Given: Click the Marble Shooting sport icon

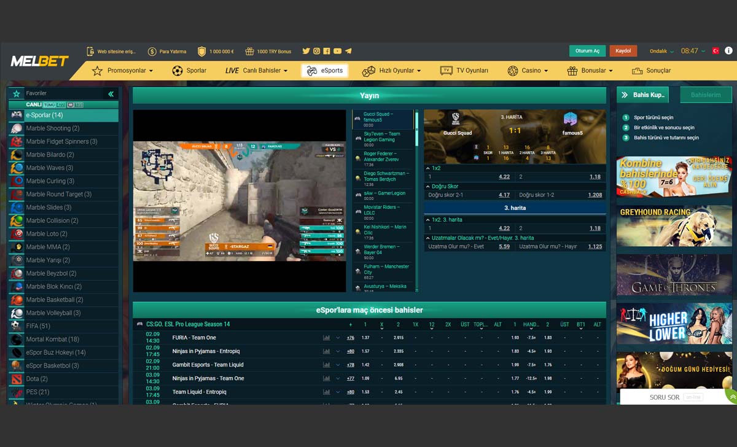Looking at the screenshot, I should coord(17,128).
